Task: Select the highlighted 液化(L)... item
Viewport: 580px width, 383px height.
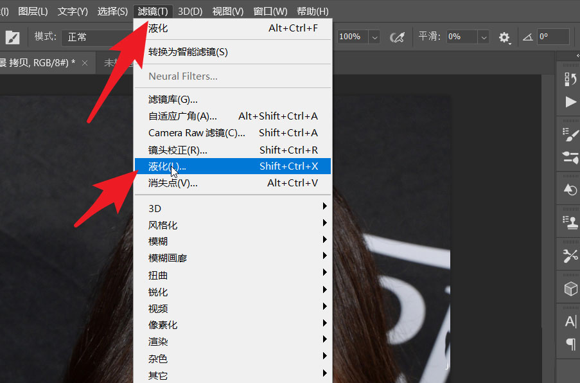Action: click(x=233, y=166)
